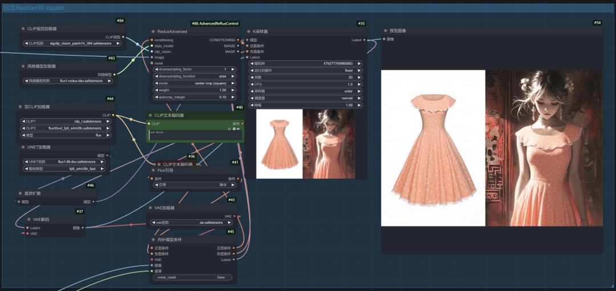Open the UNET名称 flux1-fill-dev dropdown
This screenshot has width=616, height=291.
[x=64, y=161]
